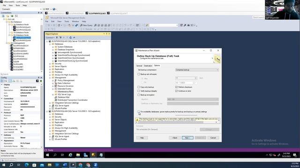The image size is (300, 168).
Task: Check 'Copy-only backup' checkbox
Action: coord(139,87)
